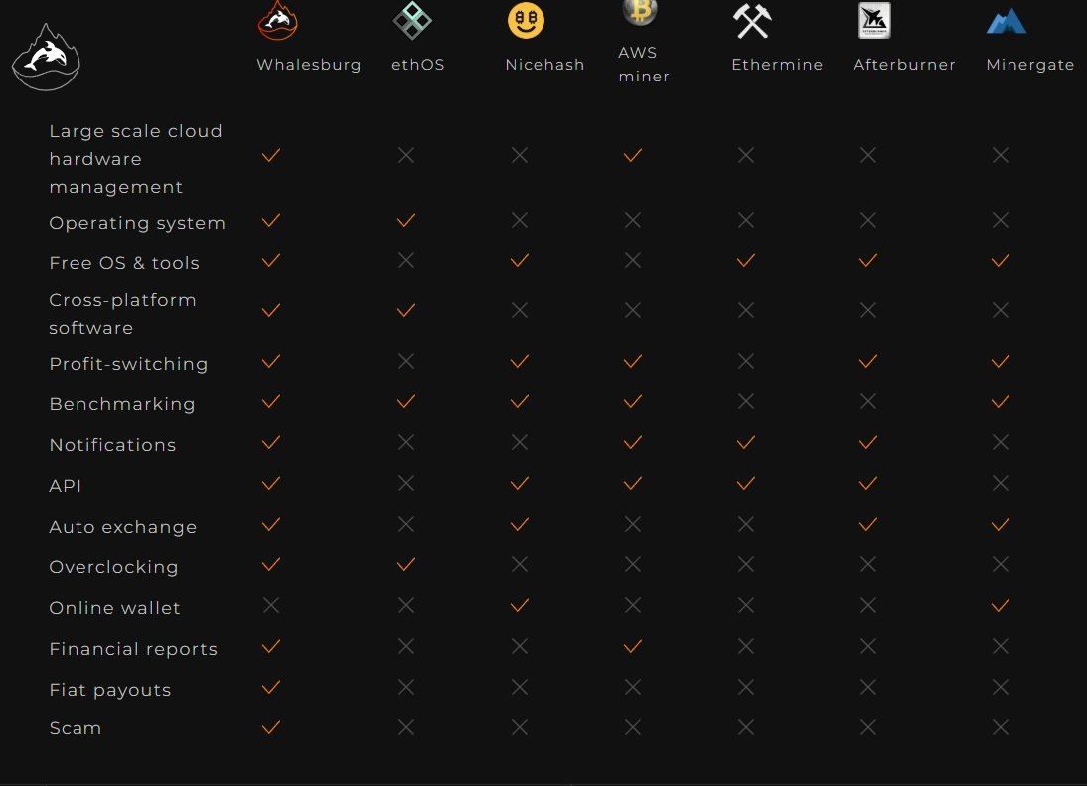Screen dimensions: 1087x786
Task: Click the Ethermine crossed pickaxes logo
Action: coord(752,21)
